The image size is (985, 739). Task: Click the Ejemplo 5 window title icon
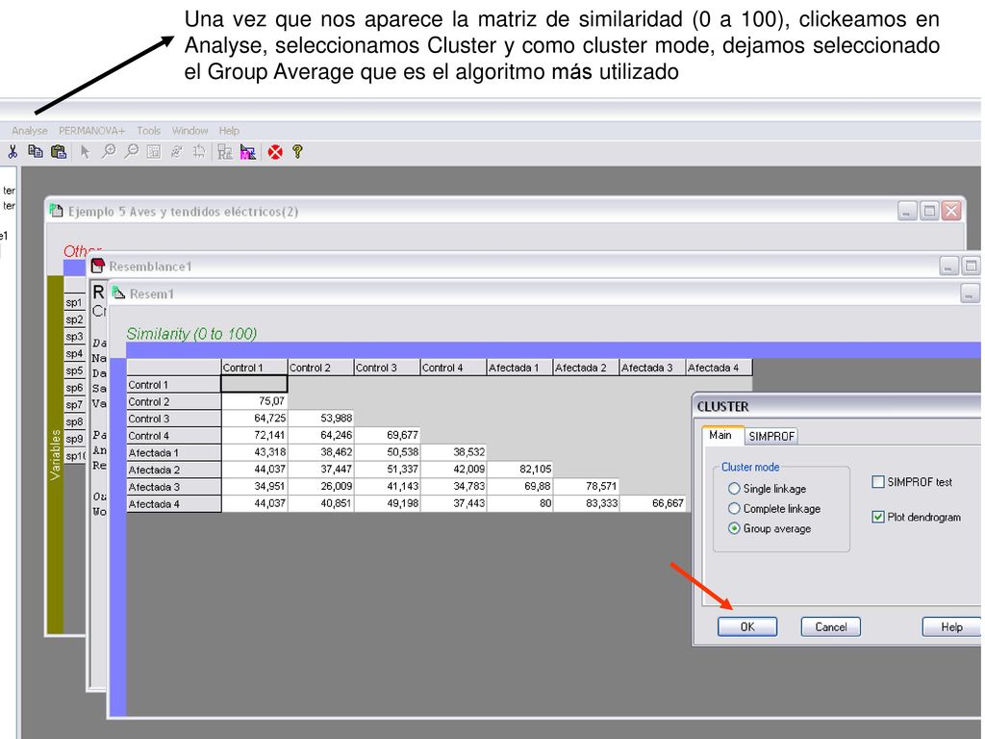click(57, 211)
